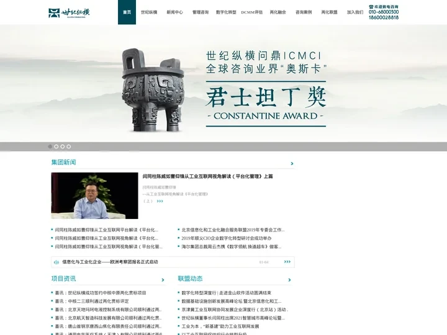Select the third carousel slide dot
447x335 pixels.
(x=63, y=146)
